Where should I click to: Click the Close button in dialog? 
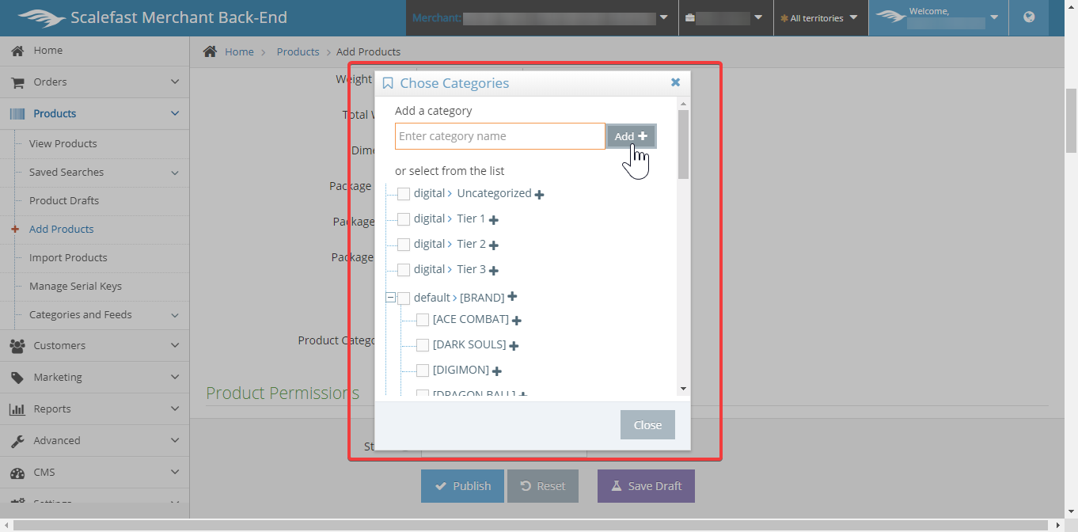tap(647, 425)
